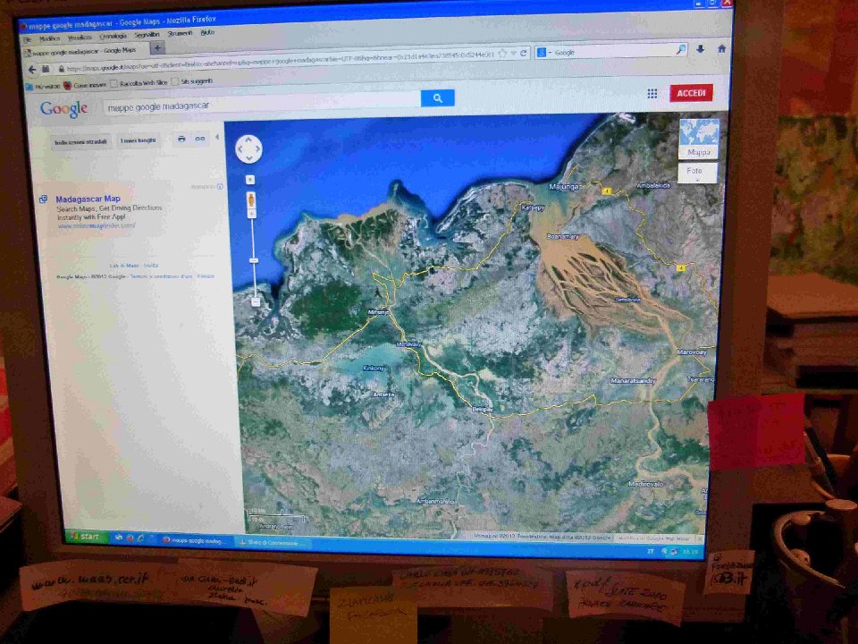Click the IT language indicator in the tray
The height and width of the screenshot is (644, 858).
coord(651,552)
